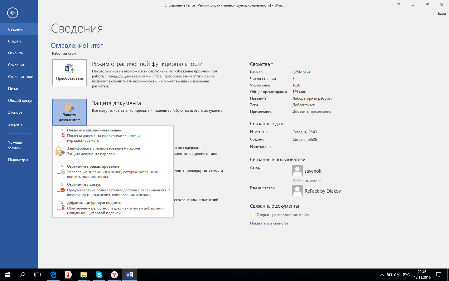Viewport: 449px width, 281px height.
Task: Click Показать все свойства link
Action: pyautogui.click(x=269, y=223)
